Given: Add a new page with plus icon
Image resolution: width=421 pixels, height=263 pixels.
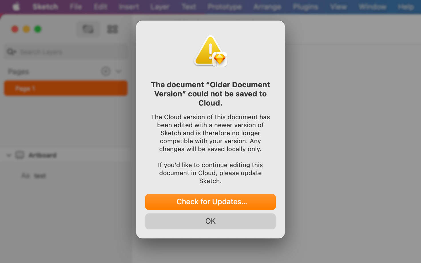Looking at the screenshot, I should click(x=106, y=71).
